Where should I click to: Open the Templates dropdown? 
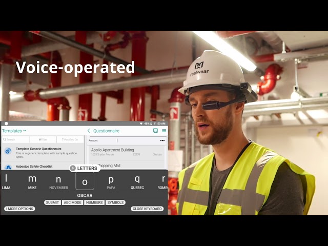(x=14, y=131)
